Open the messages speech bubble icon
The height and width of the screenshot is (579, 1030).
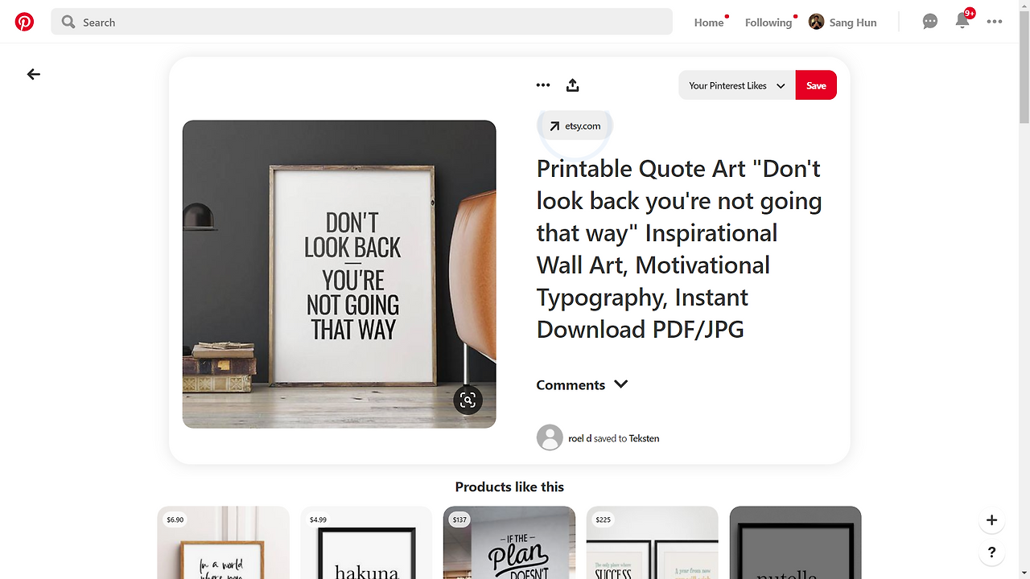(x=930, y=22)
